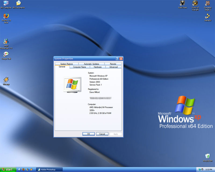
Task: Go to the Computer Name tab
Action: (80, 67)
